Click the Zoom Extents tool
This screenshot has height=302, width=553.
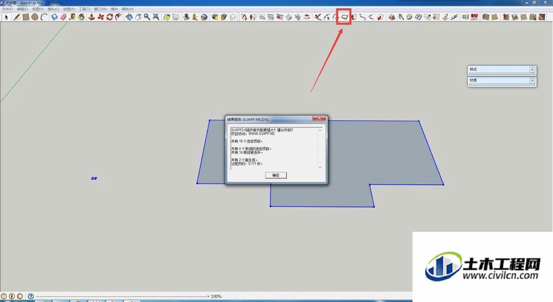click(156, 17)
